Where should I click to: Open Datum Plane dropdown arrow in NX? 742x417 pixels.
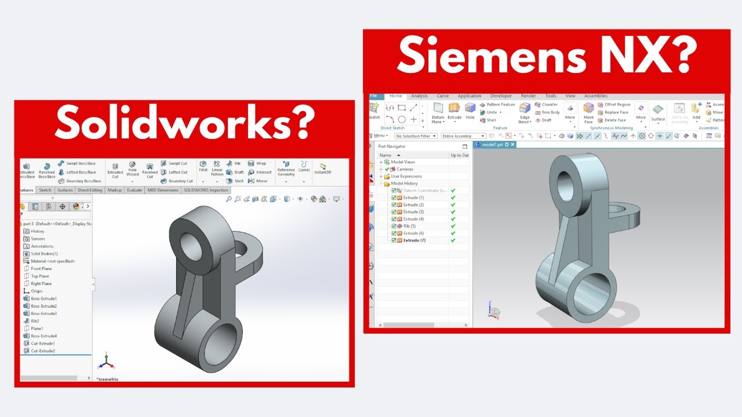[x=443, y=122]
